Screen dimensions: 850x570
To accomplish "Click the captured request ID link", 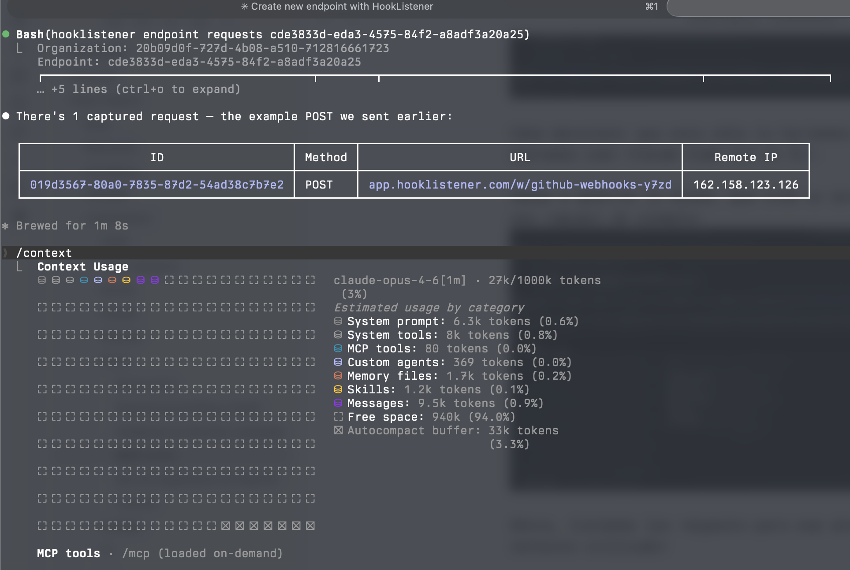I will point(157,185).
